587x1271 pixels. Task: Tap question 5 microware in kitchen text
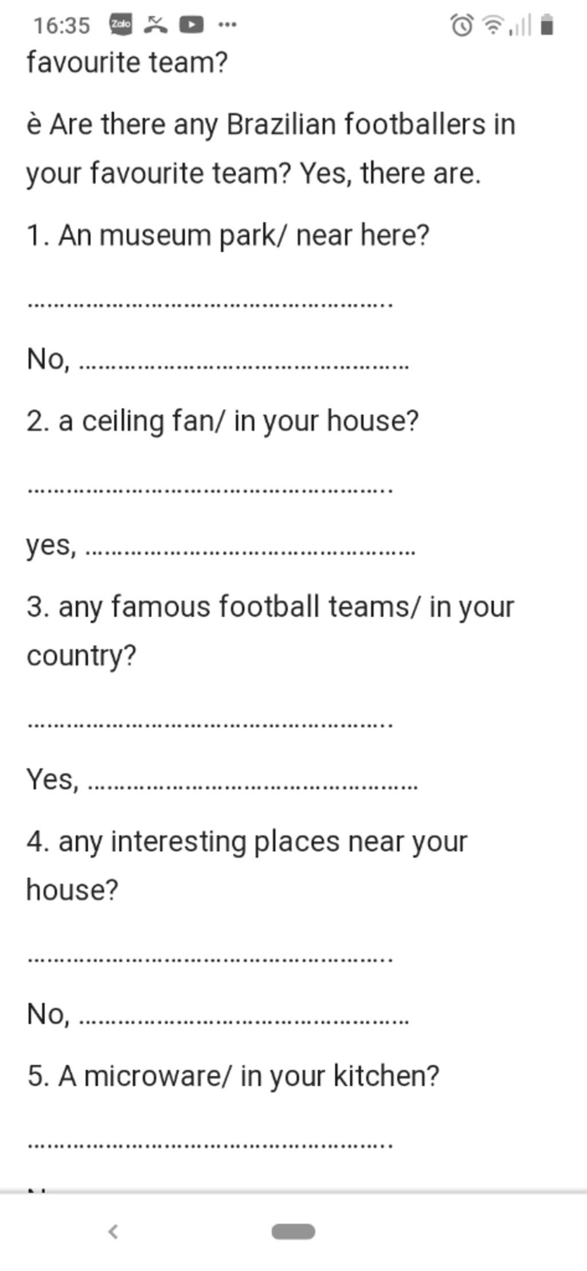(233, 1076)
